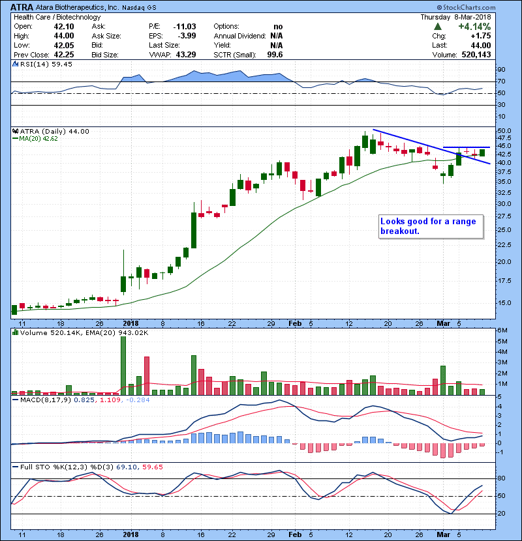
Task: Click the 6M volume axis label
Action: pos(502,330)
